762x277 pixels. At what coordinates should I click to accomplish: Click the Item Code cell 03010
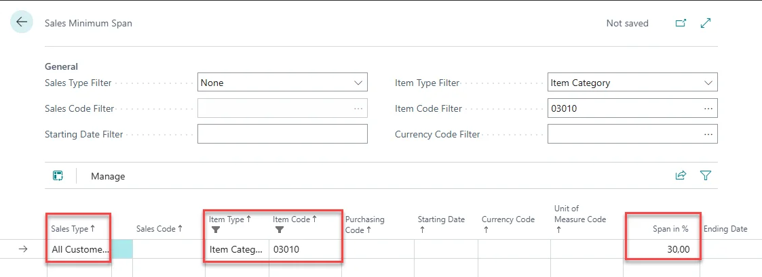pos(305,249)
